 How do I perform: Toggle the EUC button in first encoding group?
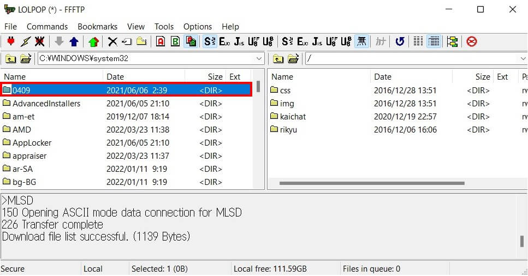(x=224, y=41)
